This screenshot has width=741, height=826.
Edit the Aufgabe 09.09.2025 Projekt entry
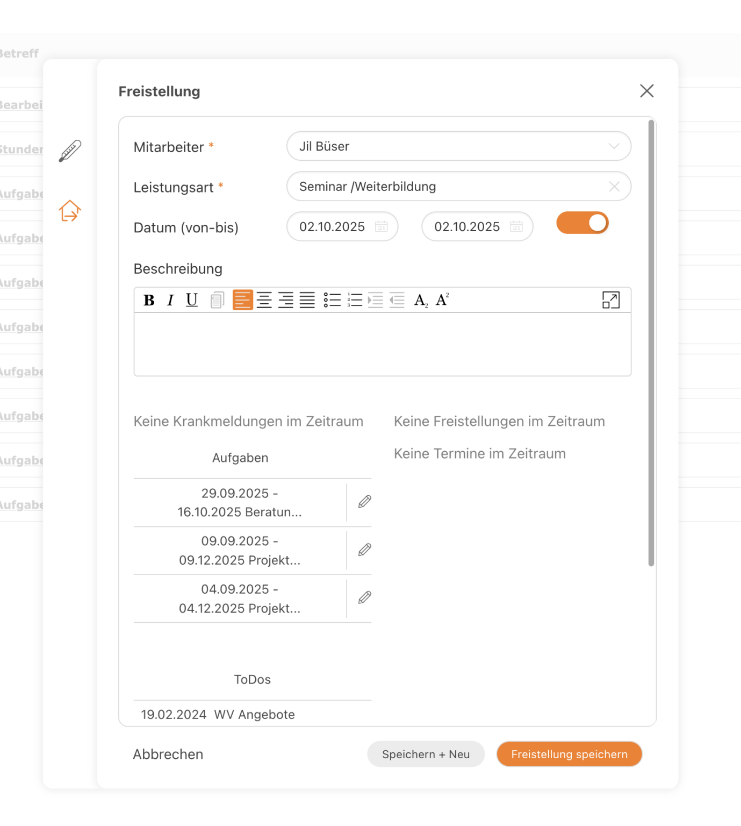pyautogui.click(x=364, y=550)
